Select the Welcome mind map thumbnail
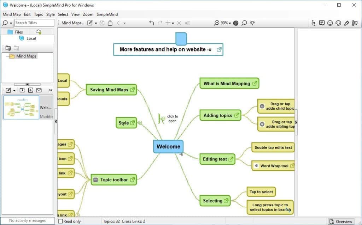Screen dimensions: 362x225 click(x=21, y=107)
